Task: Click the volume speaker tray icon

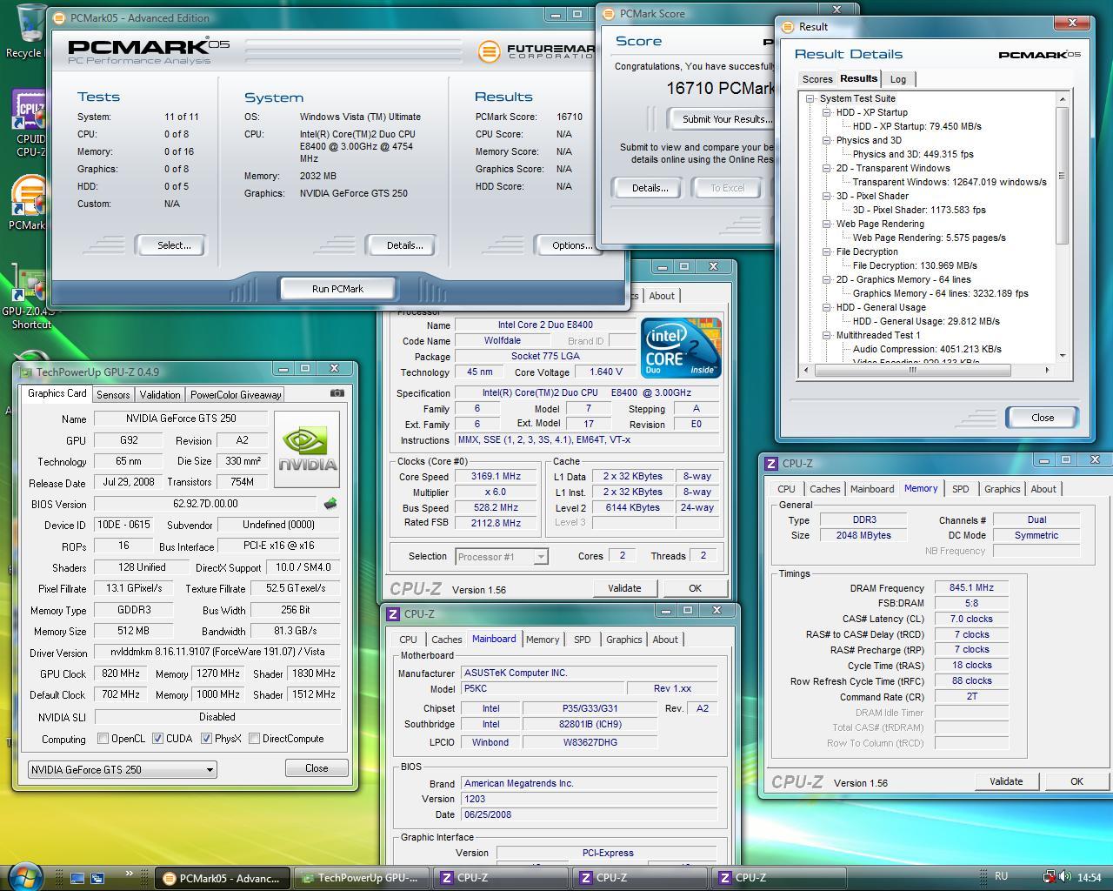Action: (1065, 877)
